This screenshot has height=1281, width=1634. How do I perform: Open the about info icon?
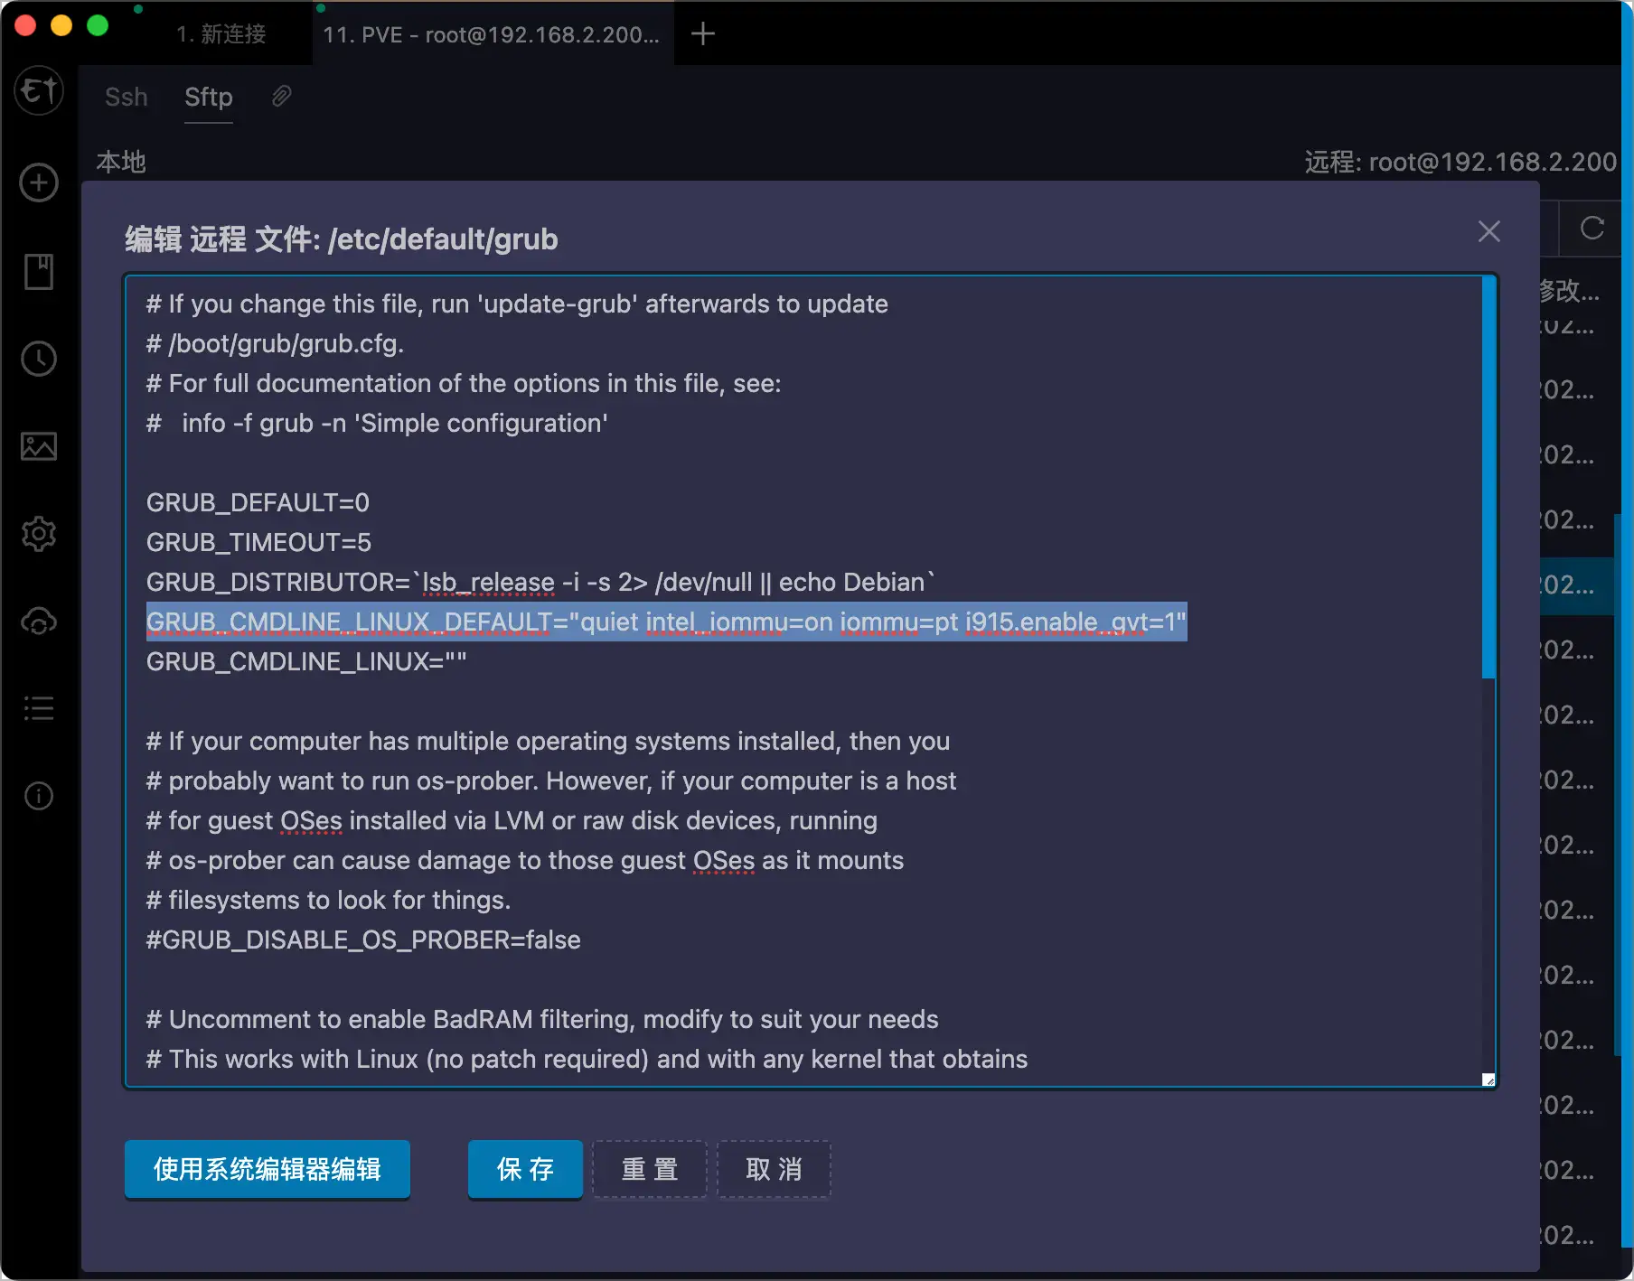(x=39, y=796)
